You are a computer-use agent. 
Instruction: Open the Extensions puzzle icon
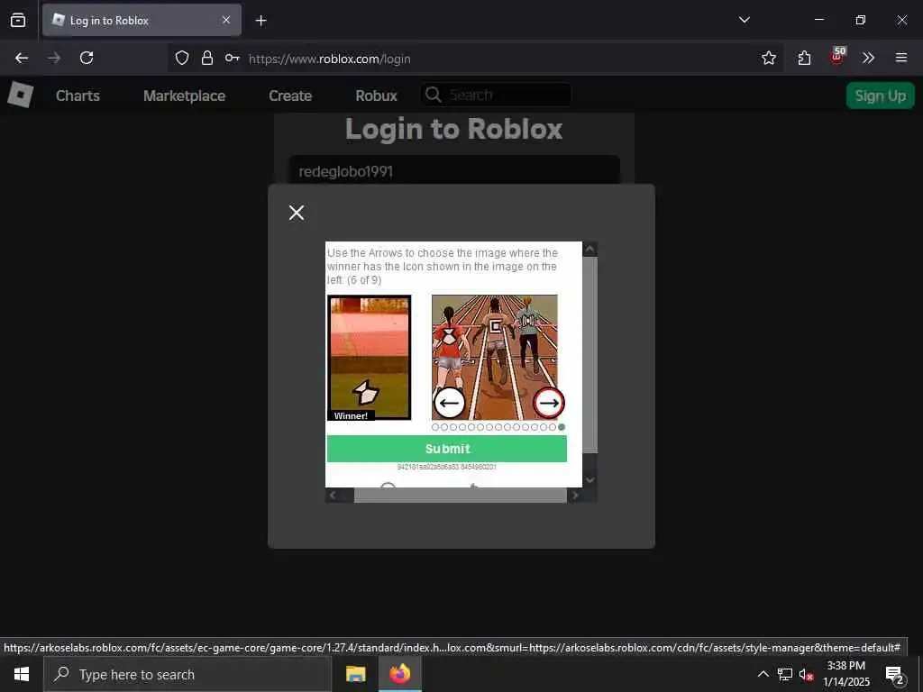coord(804,58)
